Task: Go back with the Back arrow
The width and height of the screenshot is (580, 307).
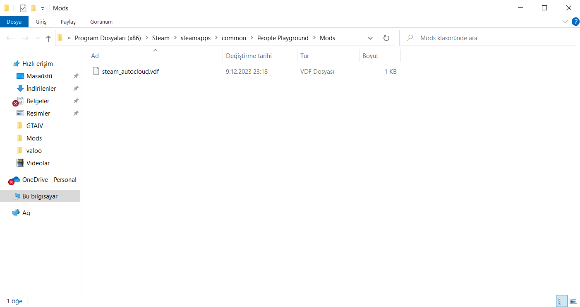Action: point(10,38)
